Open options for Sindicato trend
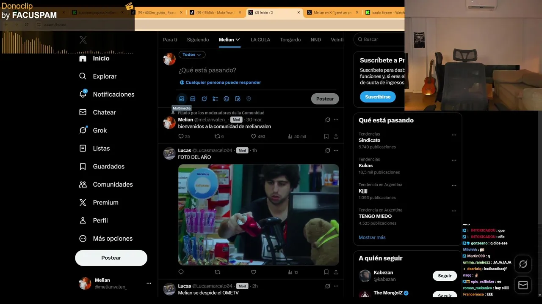The width and height of the screenshot is (542, 304). click(454, 135)
